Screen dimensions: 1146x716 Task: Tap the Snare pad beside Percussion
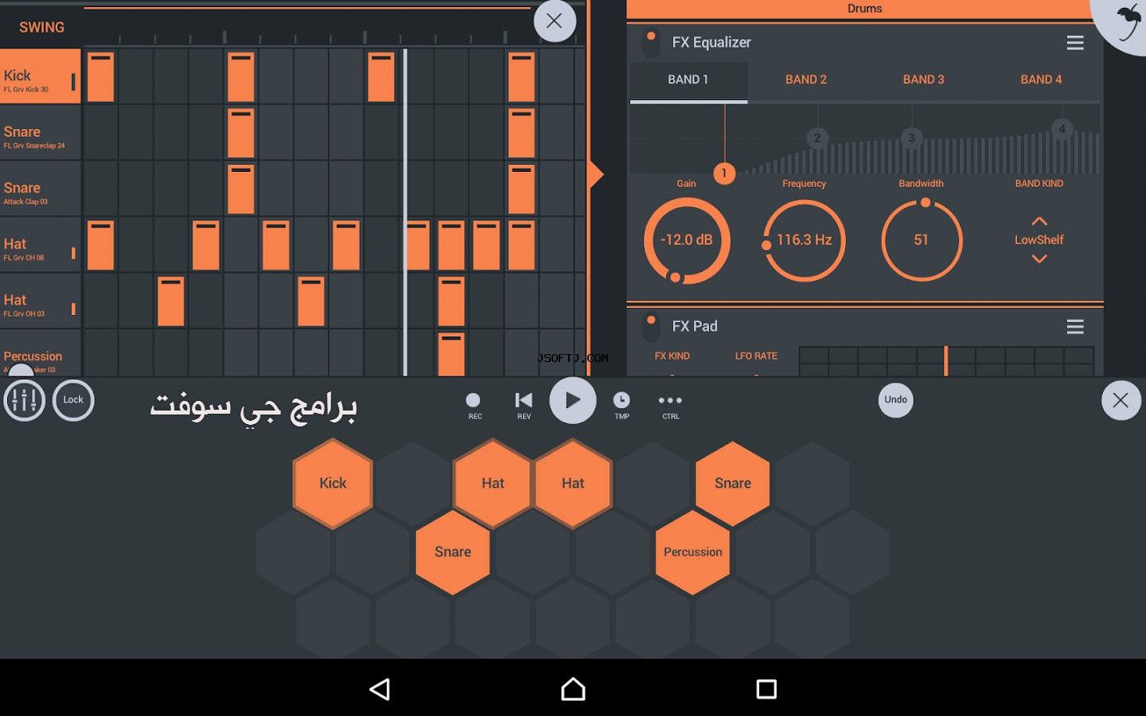(732, 483)
